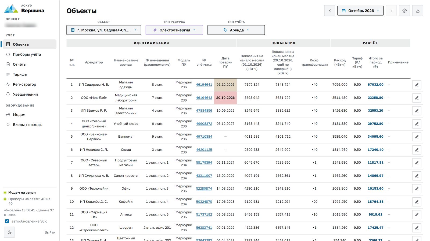Open Приборы учёта section
The height and width of the screenshot is (241, 430).
(30, 54)
